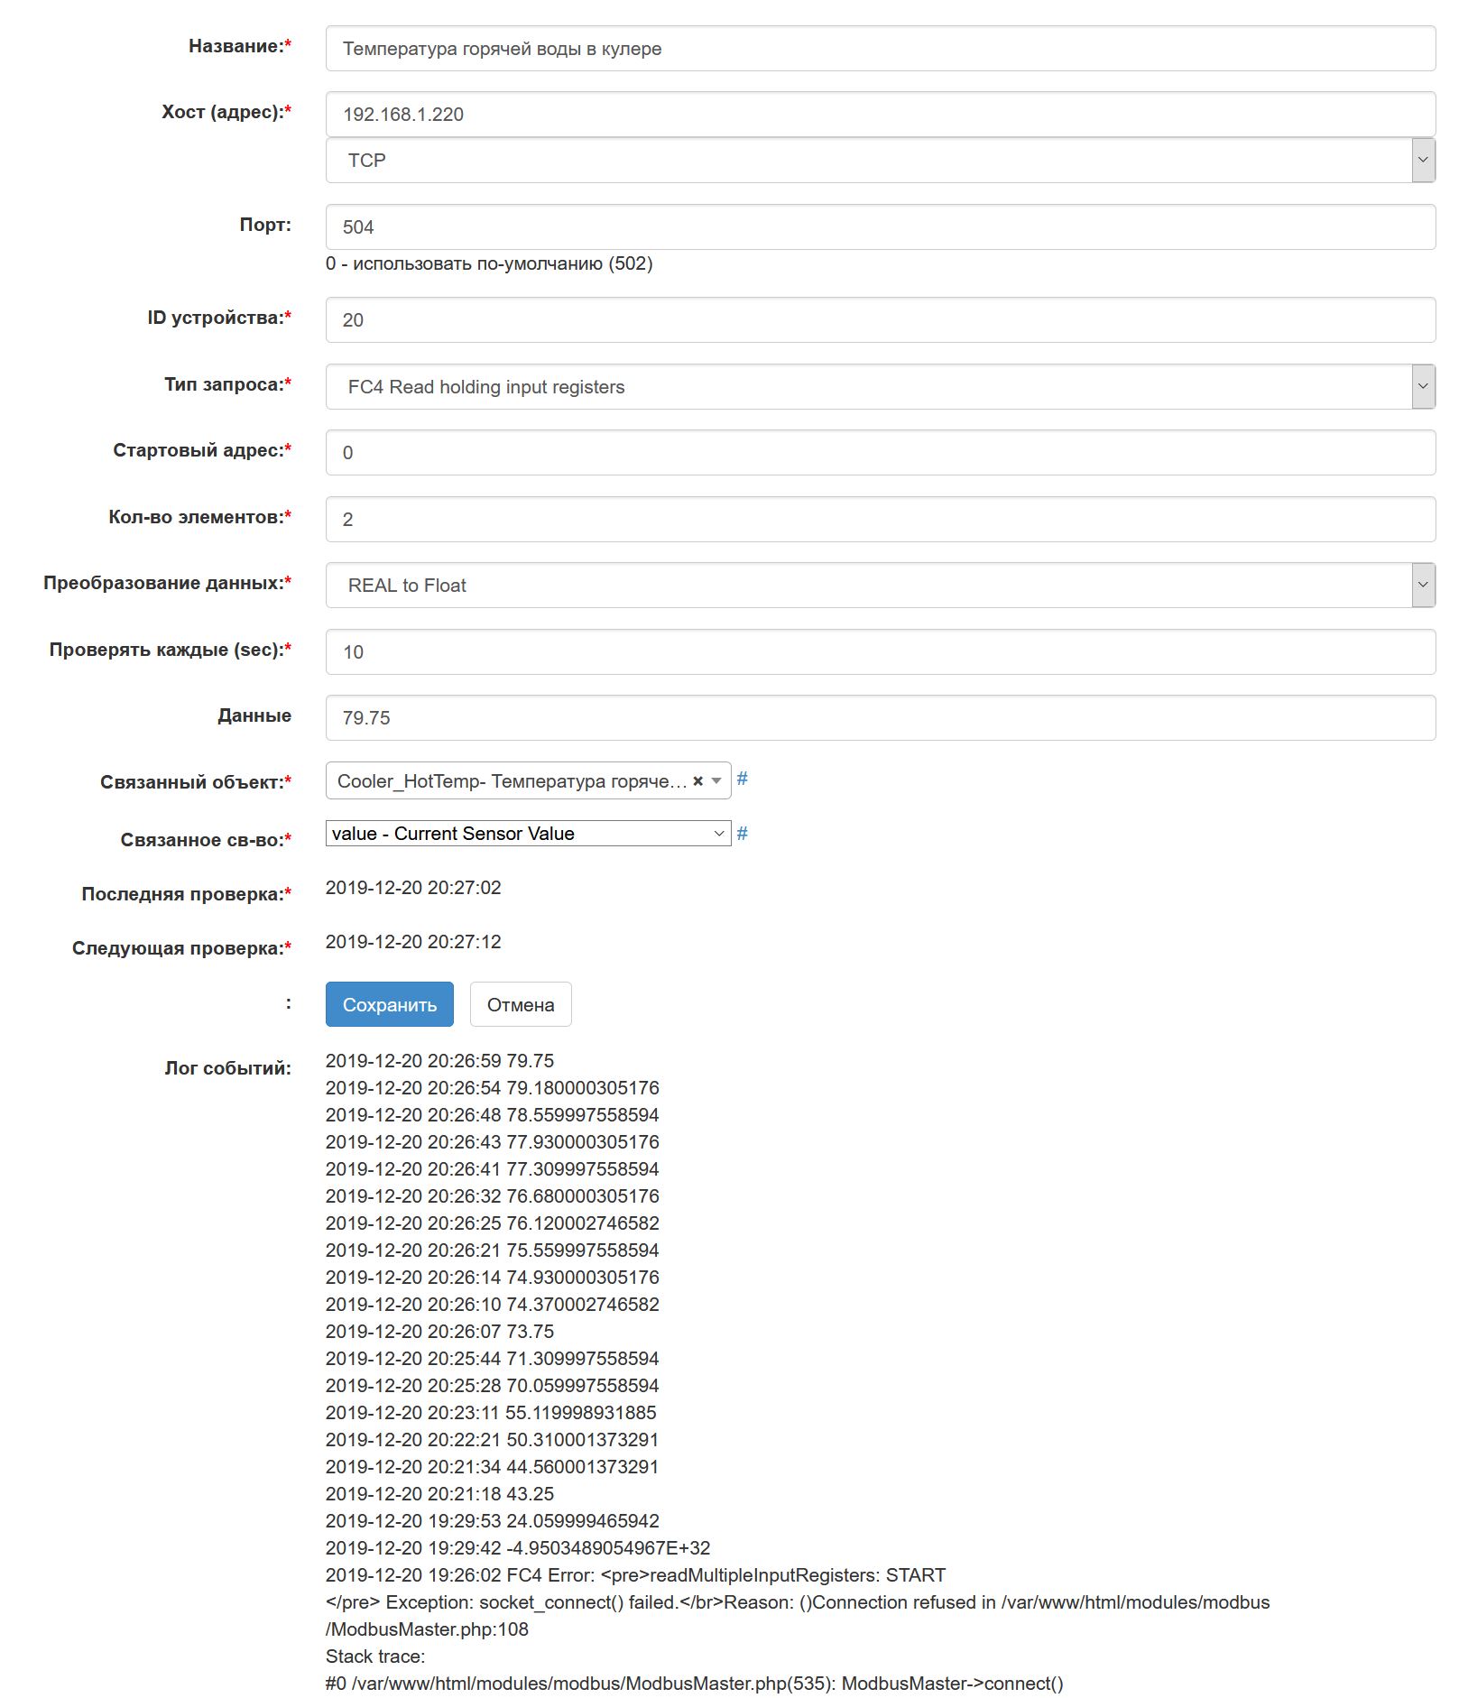Focus the Кол-во элементов field

[880, 520]
